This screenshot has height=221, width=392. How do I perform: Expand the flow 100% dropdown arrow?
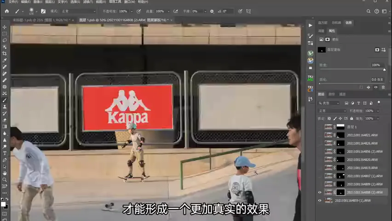168,11
